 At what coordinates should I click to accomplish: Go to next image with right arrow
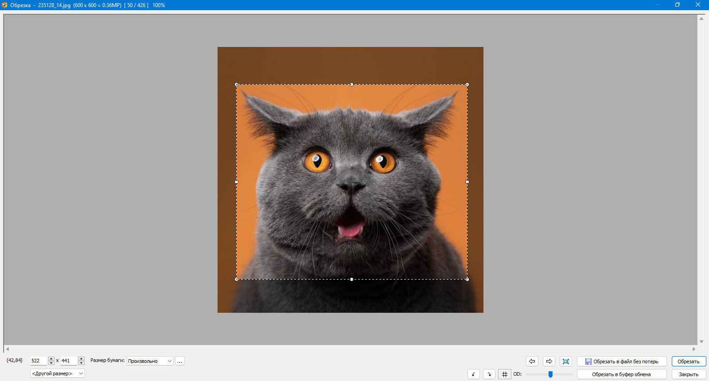pos(549,361)
